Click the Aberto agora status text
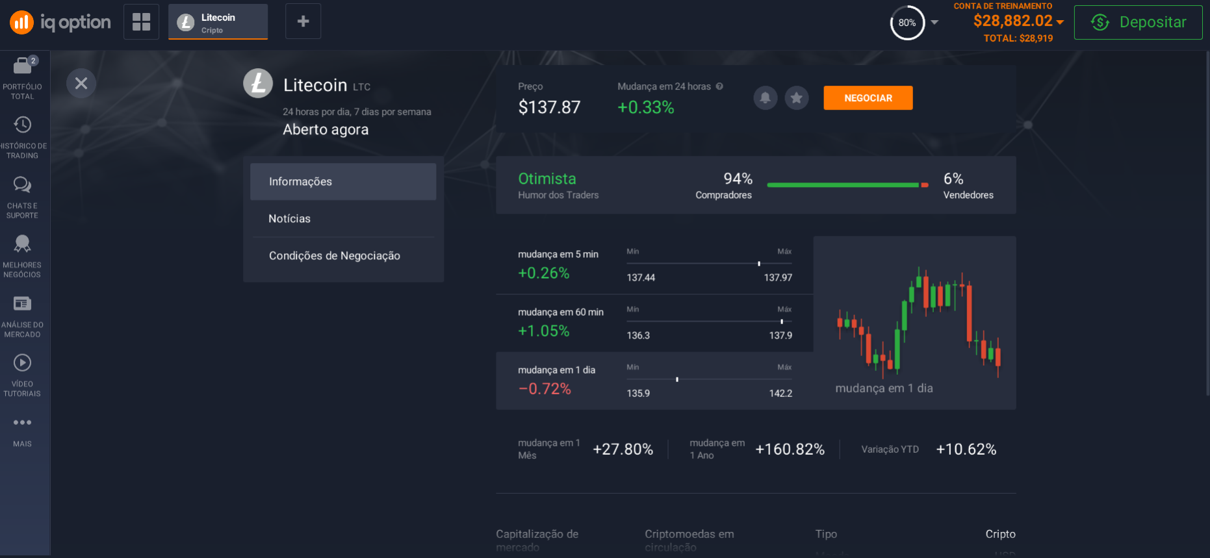 pyautogui.click(x=326, y=129)
